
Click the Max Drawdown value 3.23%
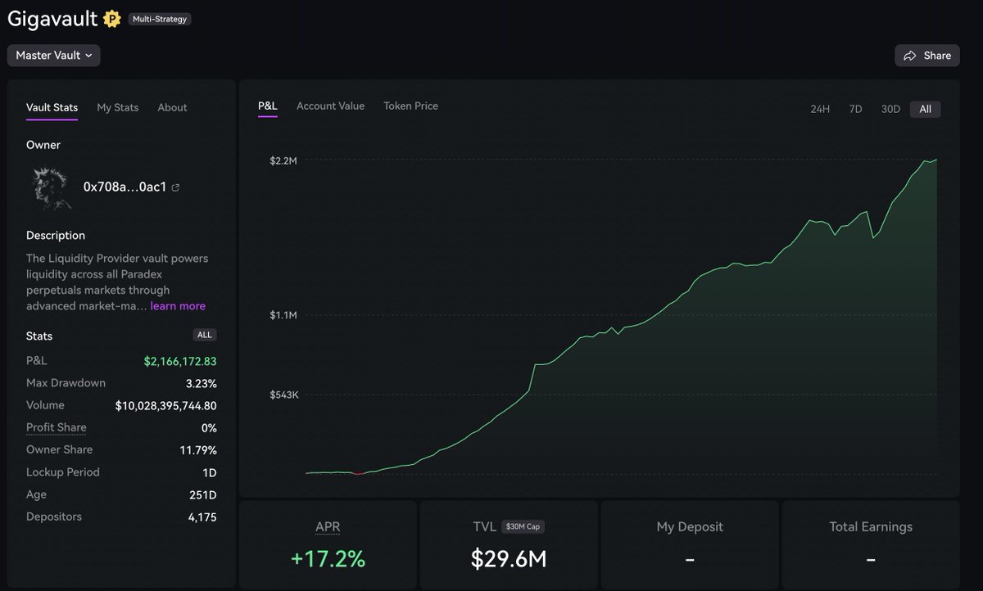[x=202, y=383]
